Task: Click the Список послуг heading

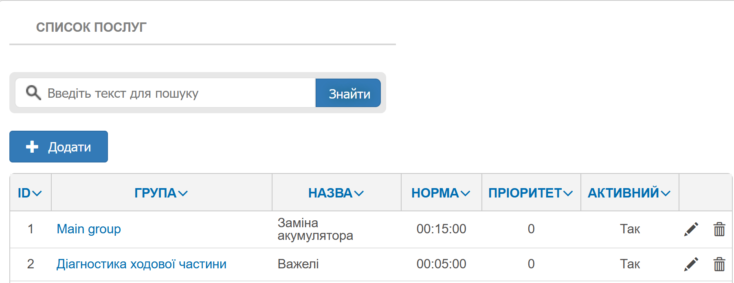Action: tap(91, 27)
